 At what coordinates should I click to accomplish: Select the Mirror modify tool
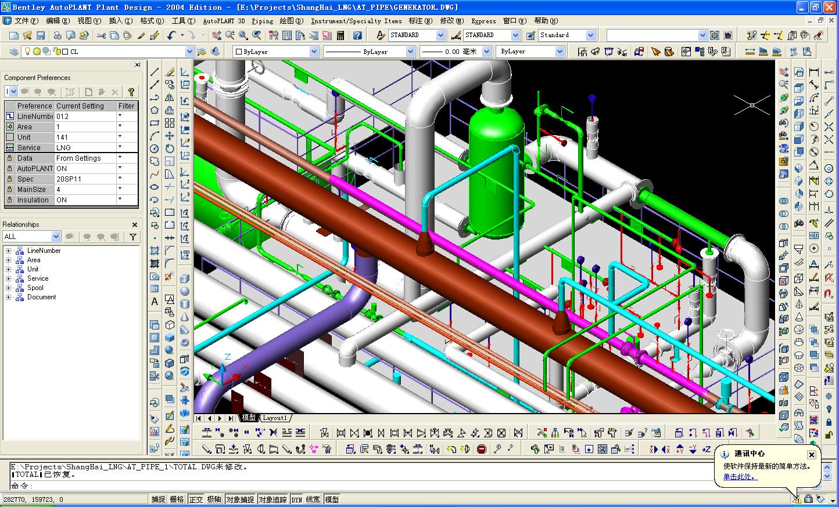click(170, 97)
